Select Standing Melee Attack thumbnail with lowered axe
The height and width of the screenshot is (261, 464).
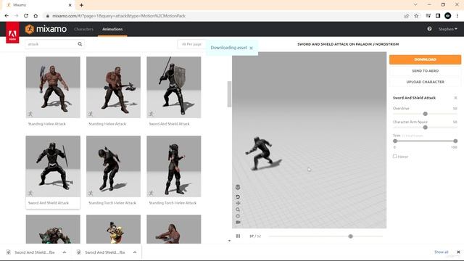coord(113,87)
